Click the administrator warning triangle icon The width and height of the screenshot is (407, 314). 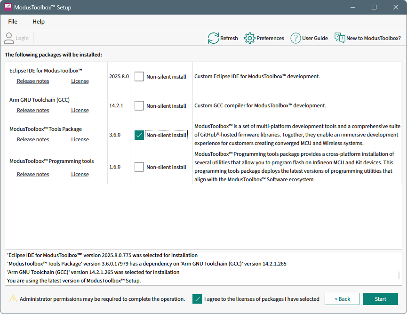point(13,299)
